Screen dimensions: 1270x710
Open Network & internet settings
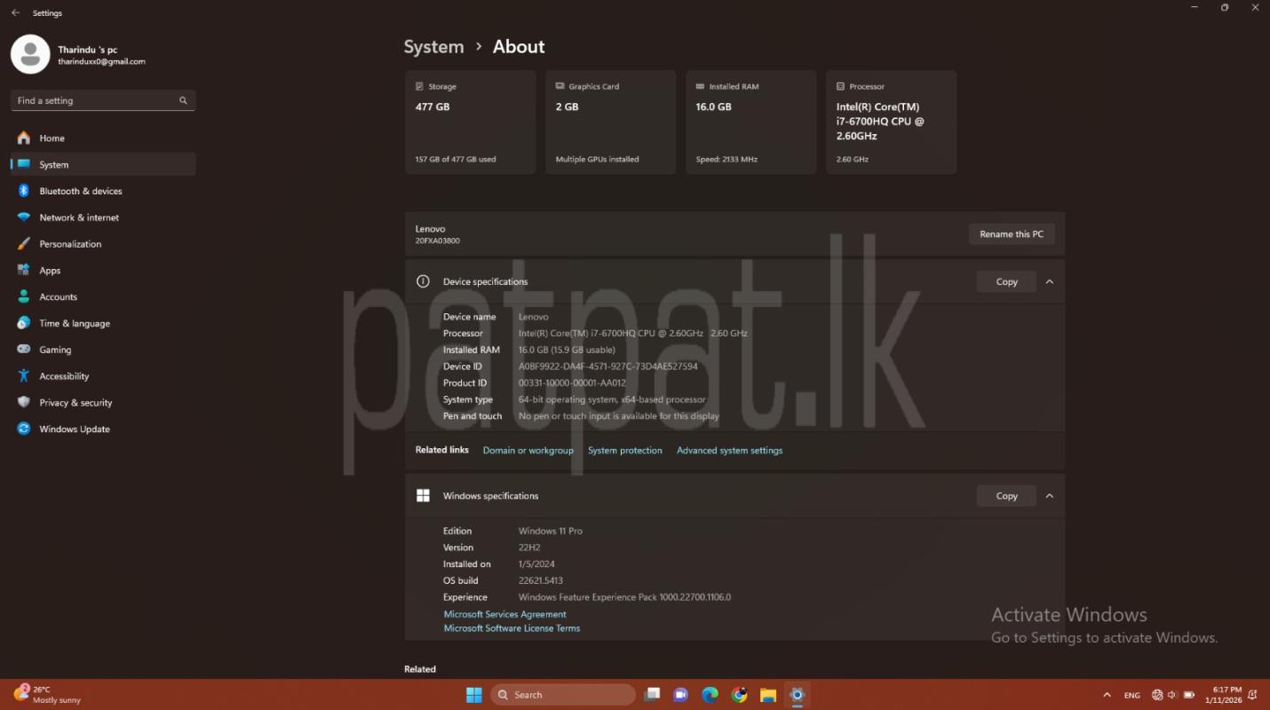click(x=78, y=217)
